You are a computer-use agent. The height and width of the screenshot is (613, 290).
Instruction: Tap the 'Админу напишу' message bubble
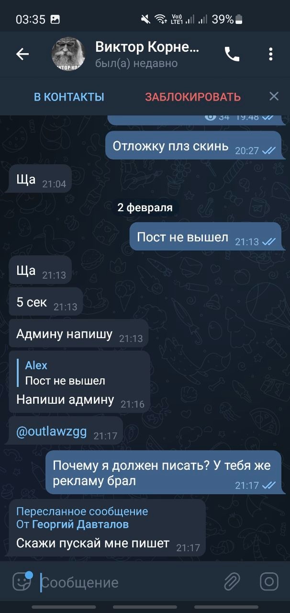(78, 334)
